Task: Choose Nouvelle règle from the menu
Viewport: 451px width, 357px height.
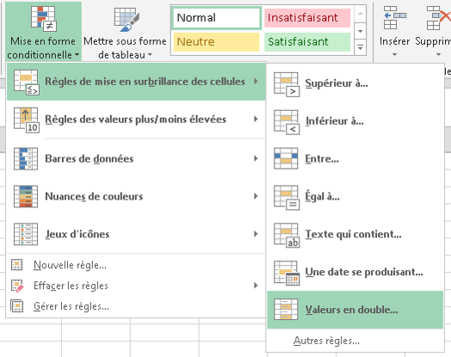Action: click(x=70, y=265)
